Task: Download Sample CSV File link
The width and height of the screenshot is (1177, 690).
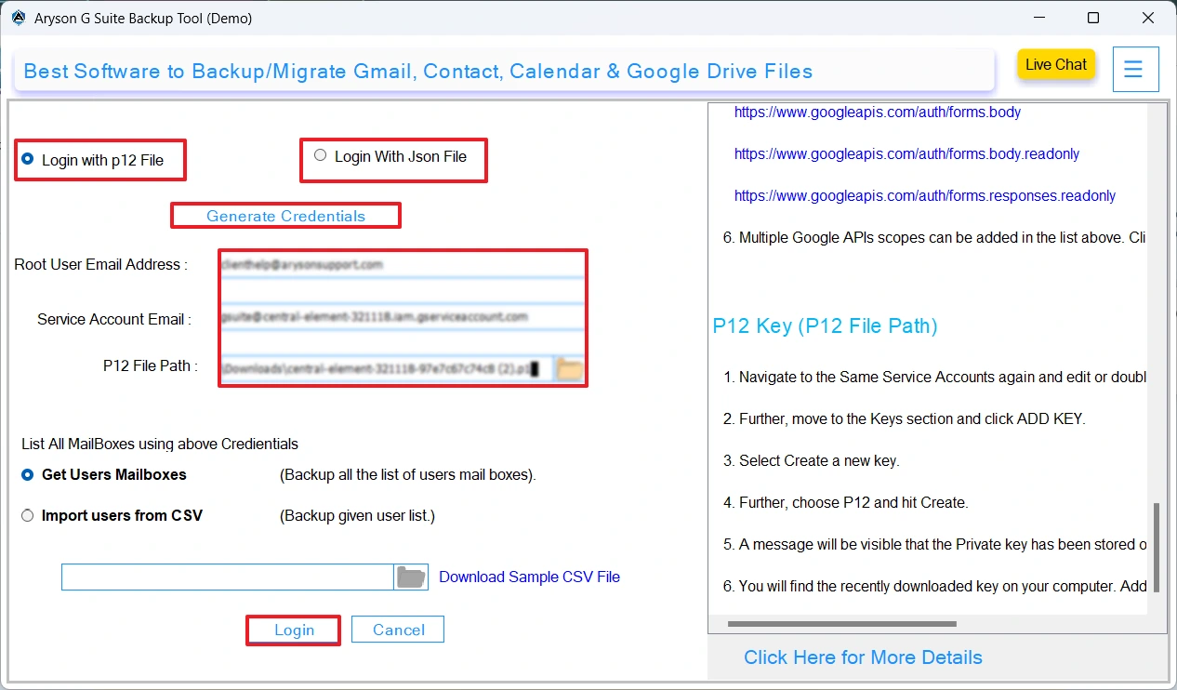Action: [x=529, y=577]
